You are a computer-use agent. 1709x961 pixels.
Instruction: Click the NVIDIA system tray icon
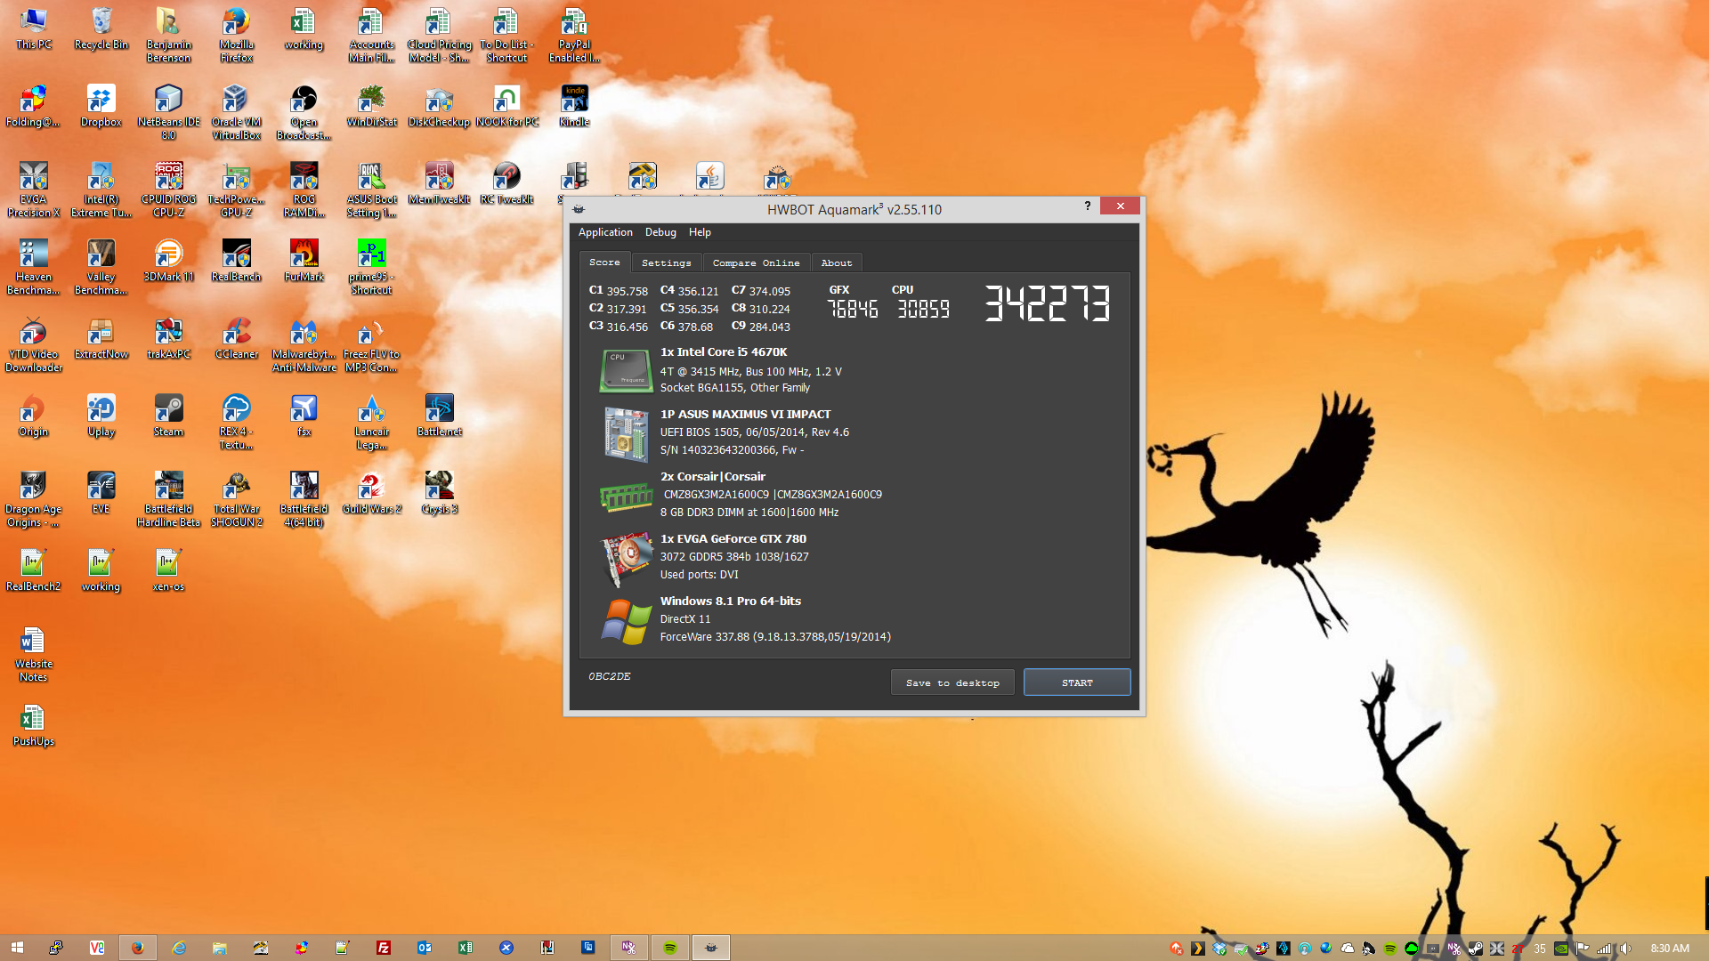pyautogui.click(x=1561, y=949)
